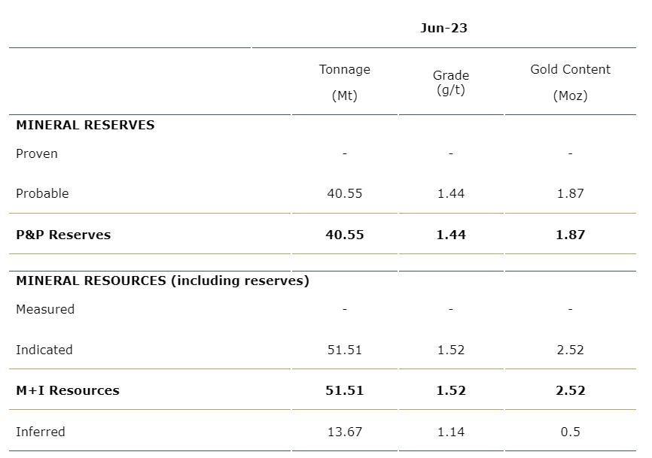Click the Probable row label

coord(42,193)
